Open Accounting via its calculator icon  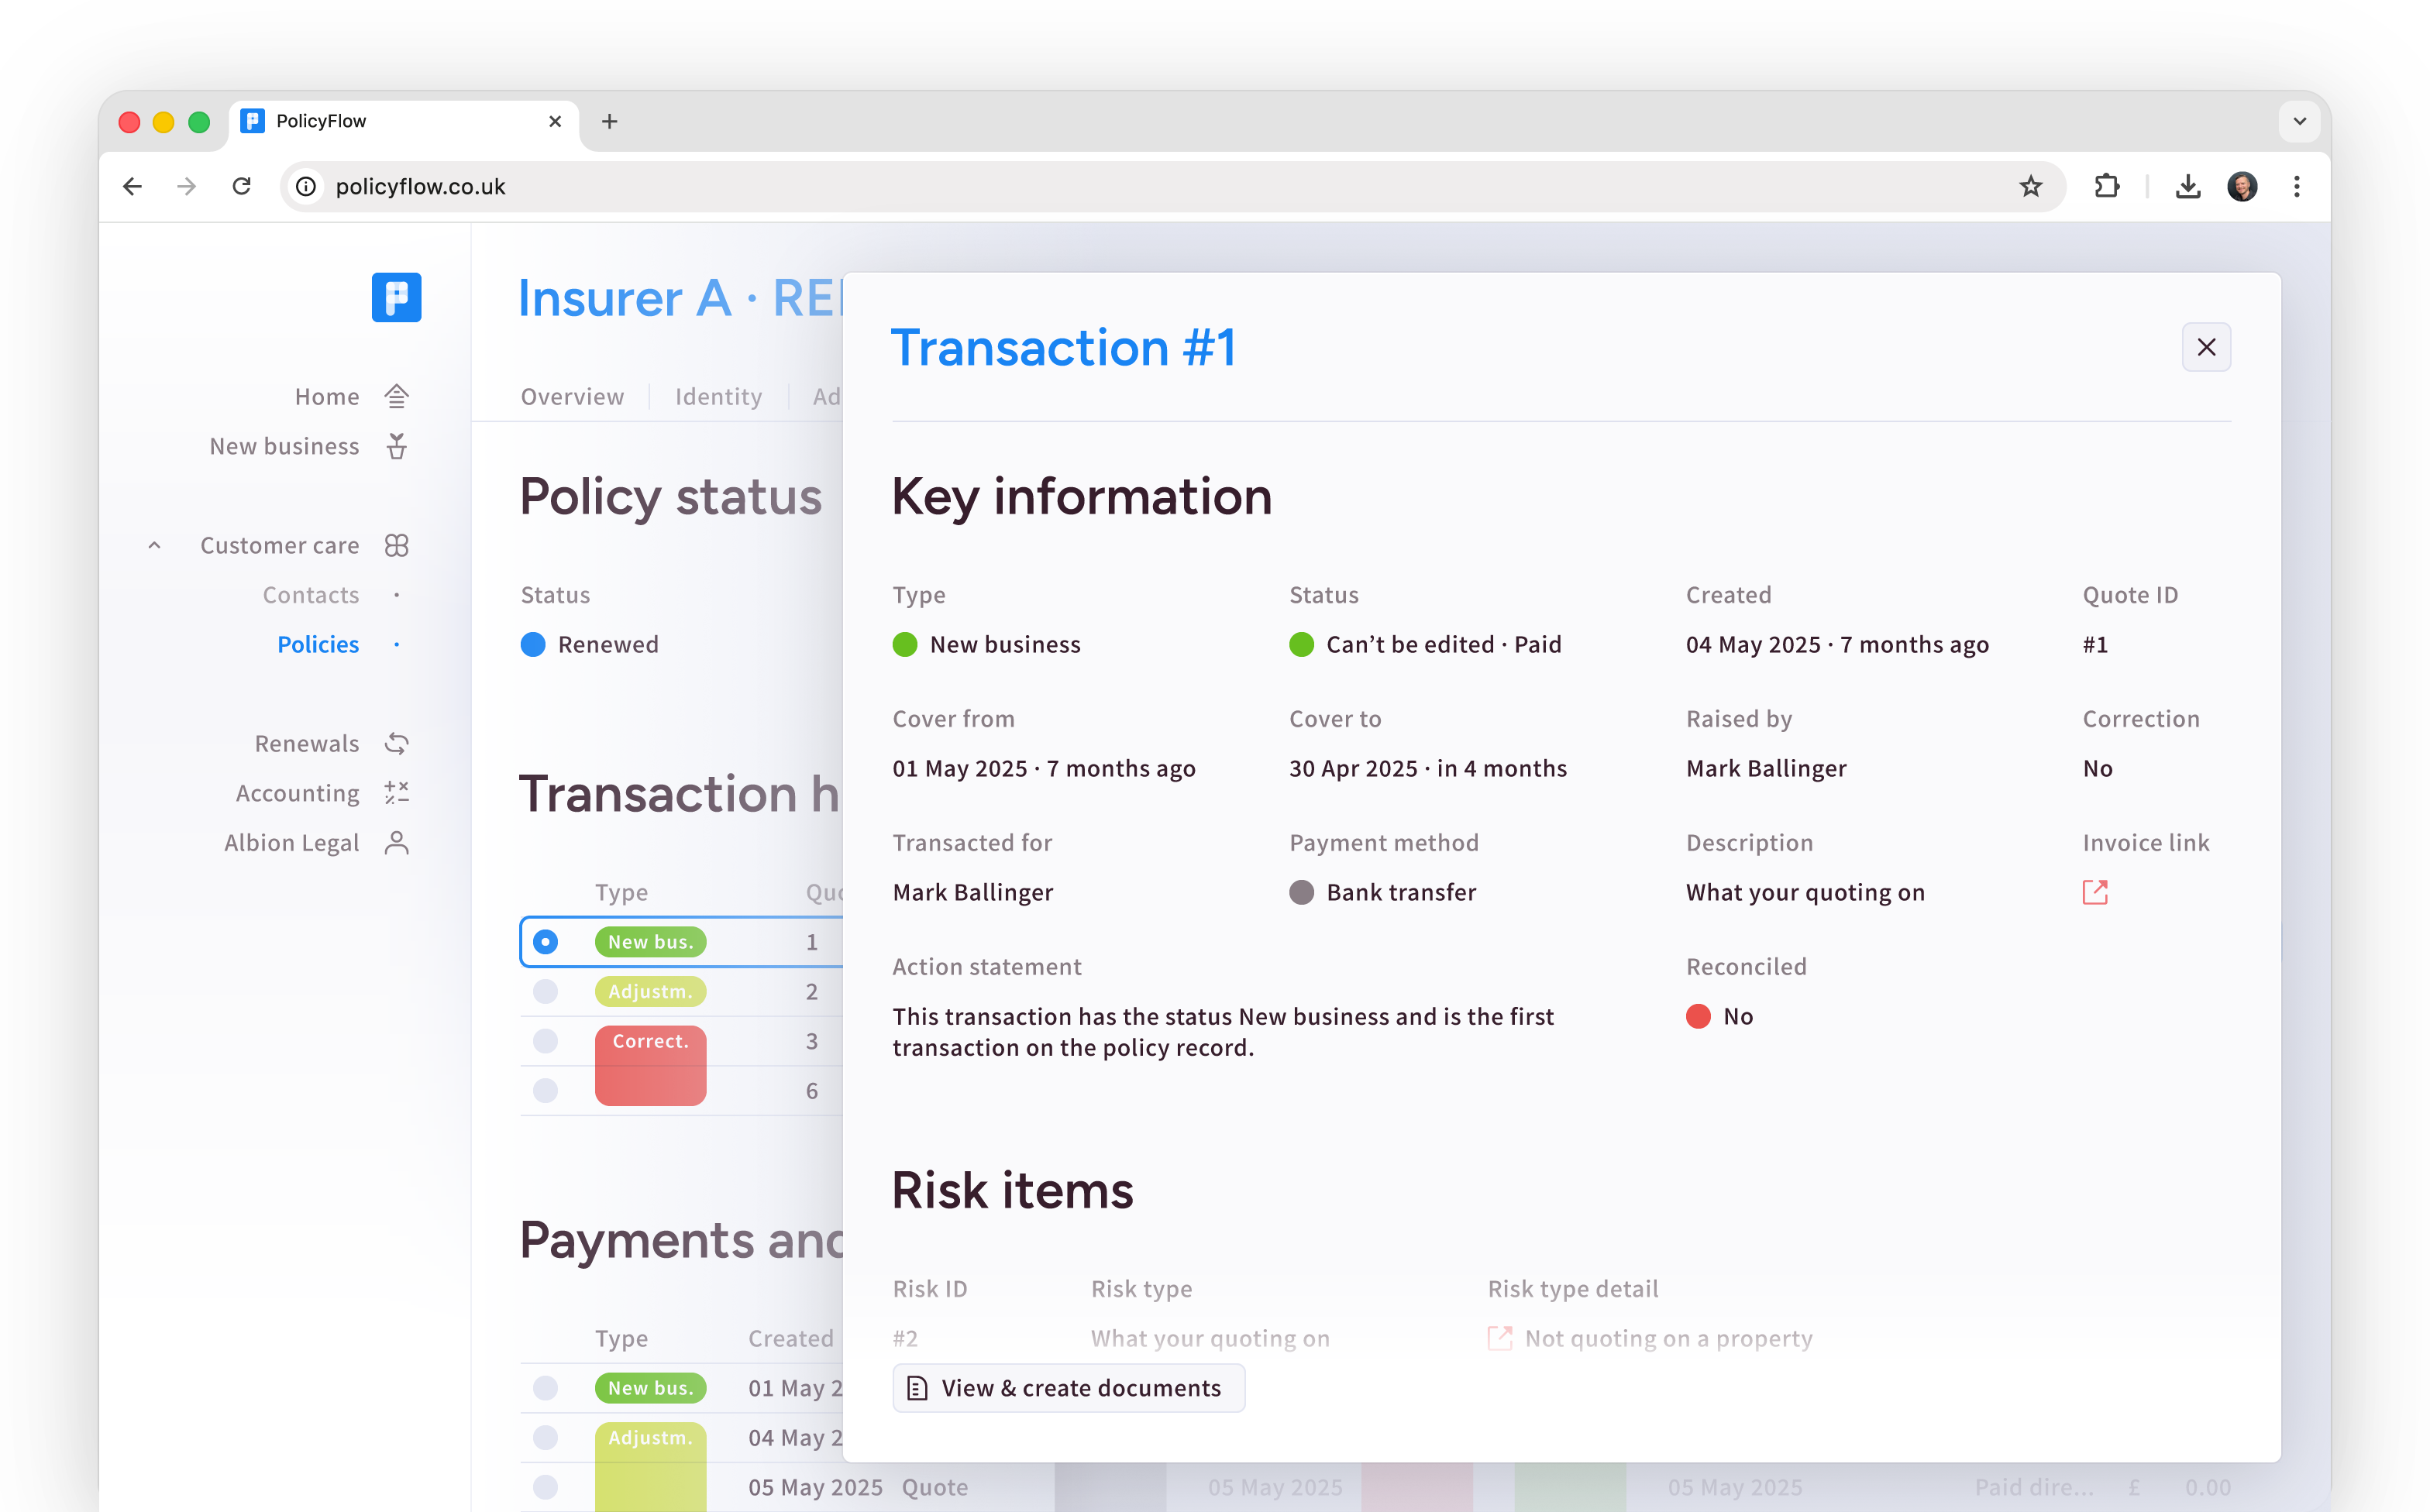tap(396, 793)
